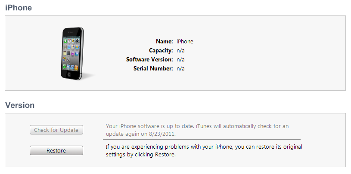This screenshot has width=351, height=174.
Task: Click the Version section heading
Action: coord(20,105)
